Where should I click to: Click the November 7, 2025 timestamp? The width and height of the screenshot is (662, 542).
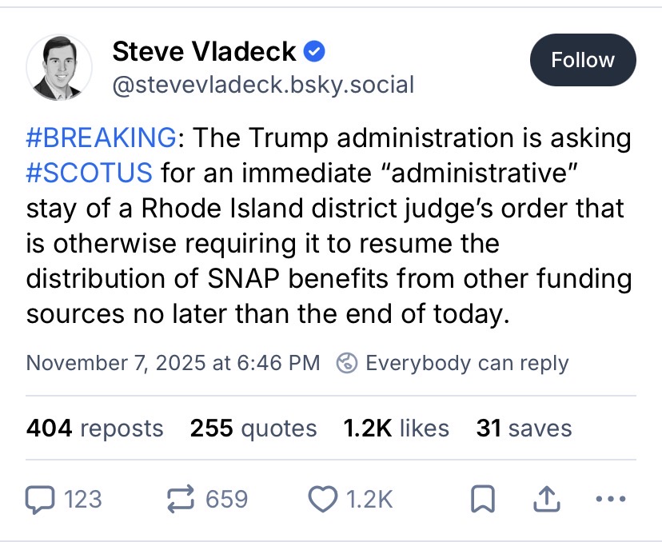click(x=173, y=363)
